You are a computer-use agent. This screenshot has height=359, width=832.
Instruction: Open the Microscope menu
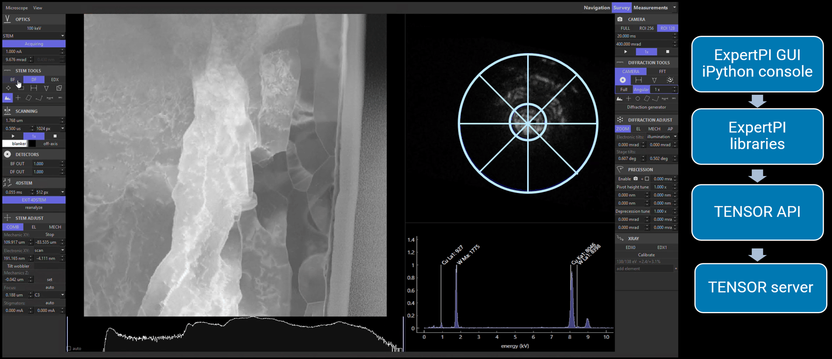point(17,8)
